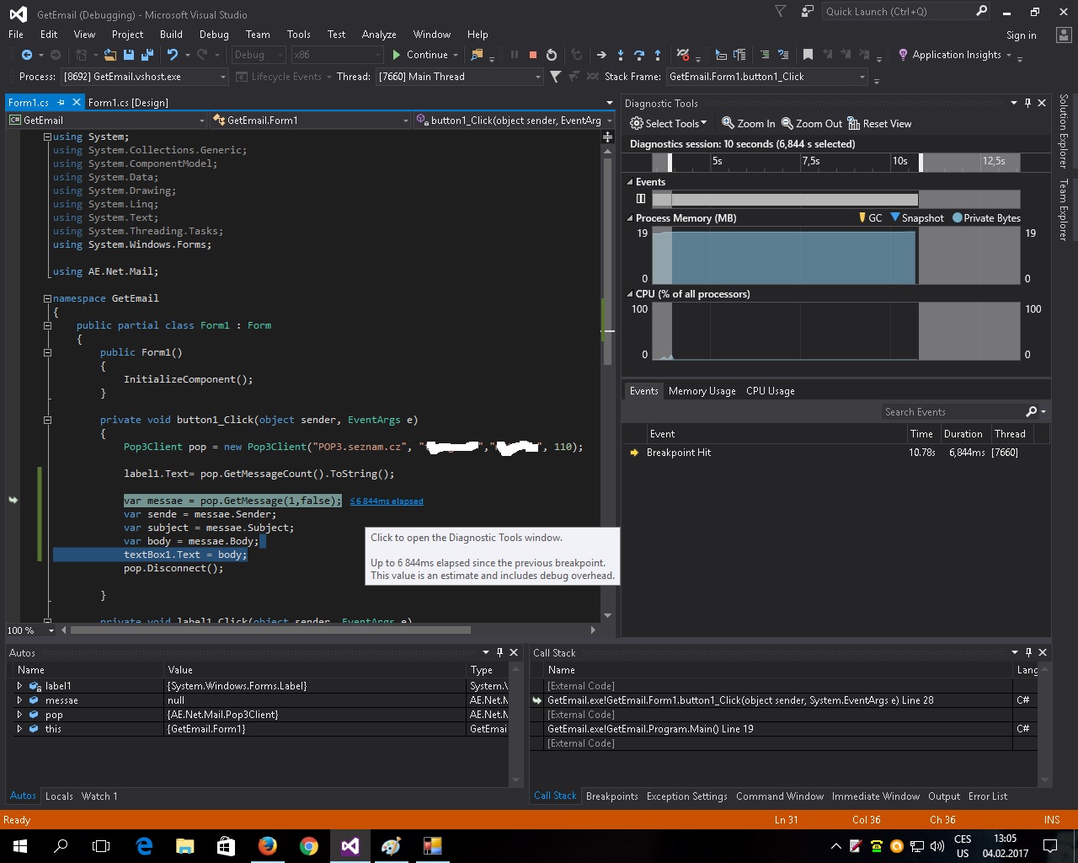Viewport: 1078px width, 863px height.
Task: Restart the debugging session
Action: 552,55
